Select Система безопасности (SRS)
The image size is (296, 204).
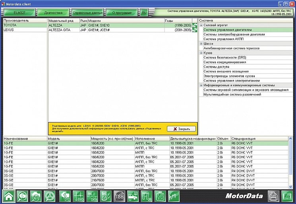(248, 57)
